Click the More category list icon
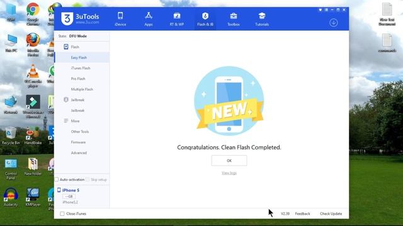403x226 pixels. pyautogui.click(x=65, y=121)
